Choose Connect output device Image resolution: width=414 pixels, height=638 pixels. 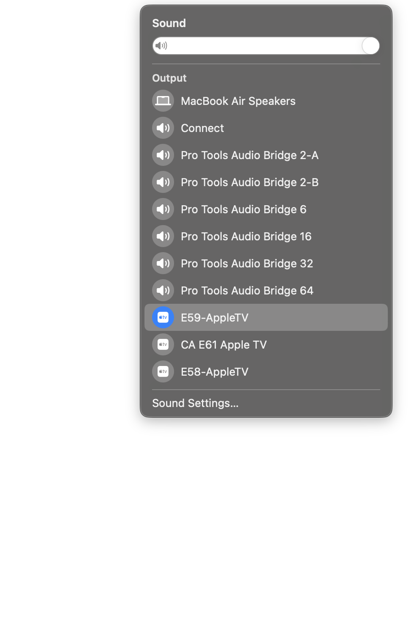(266, 128)
